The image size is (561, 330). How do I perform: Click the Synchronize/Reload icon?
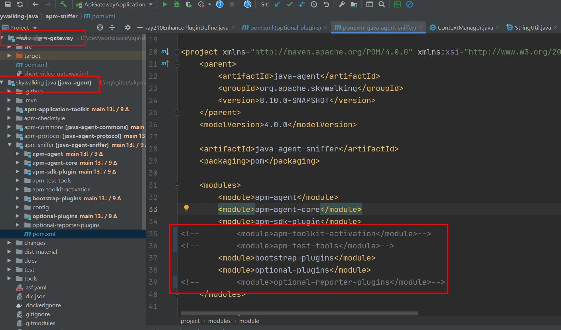(20, 4)
